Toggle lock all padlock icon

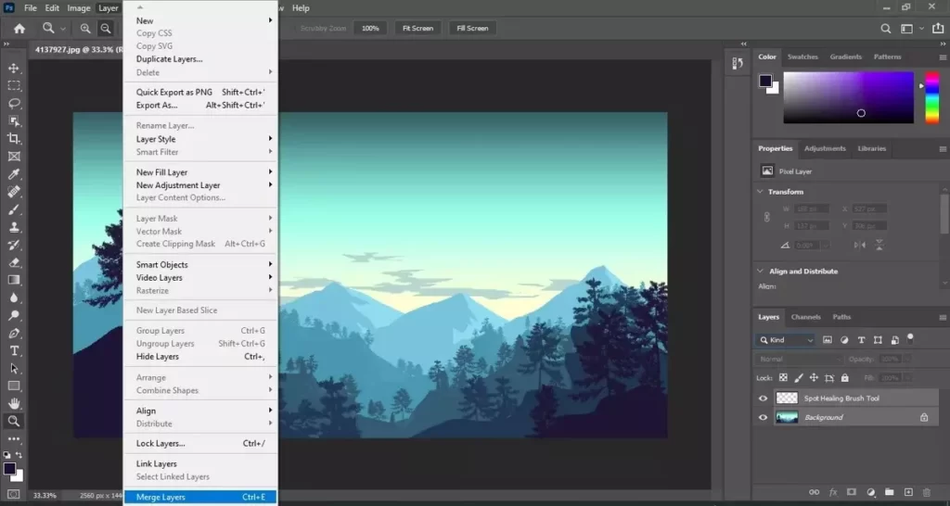844,378
